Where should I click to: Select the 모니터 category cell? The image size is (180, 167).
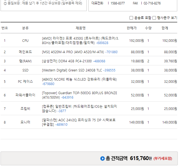(x=25, y=122)
